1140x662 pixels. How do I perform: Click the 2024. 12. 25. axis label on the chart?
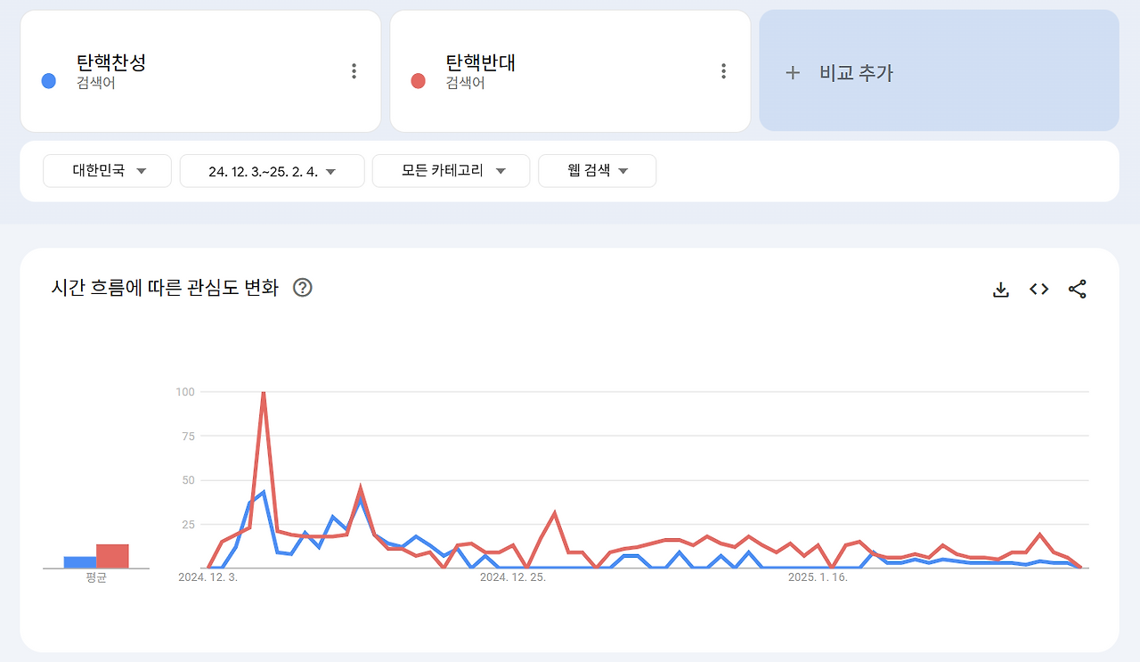[x=514, y=576]
